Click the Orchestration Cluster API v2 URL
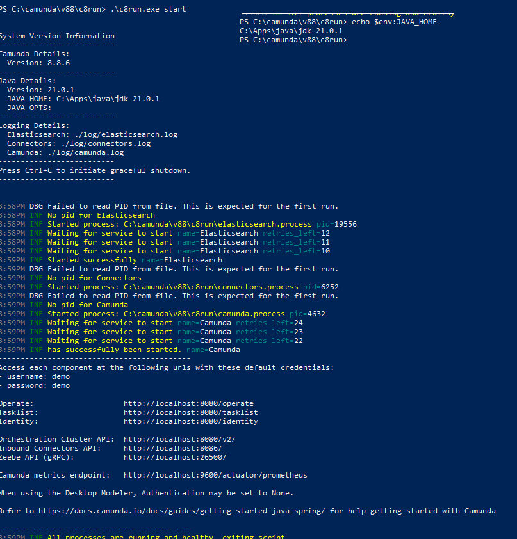517x539 pixels. 179,439
